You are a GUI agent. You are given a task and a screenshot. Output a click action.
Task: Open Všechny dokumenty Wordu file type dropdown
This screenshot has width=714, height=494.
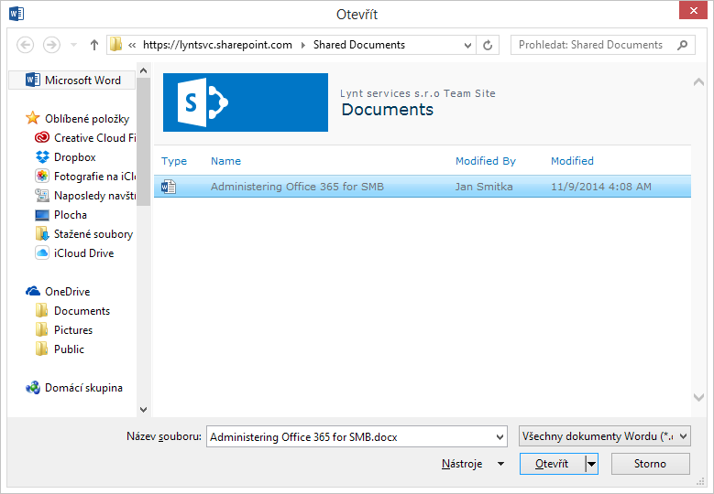tap(604, 436)
